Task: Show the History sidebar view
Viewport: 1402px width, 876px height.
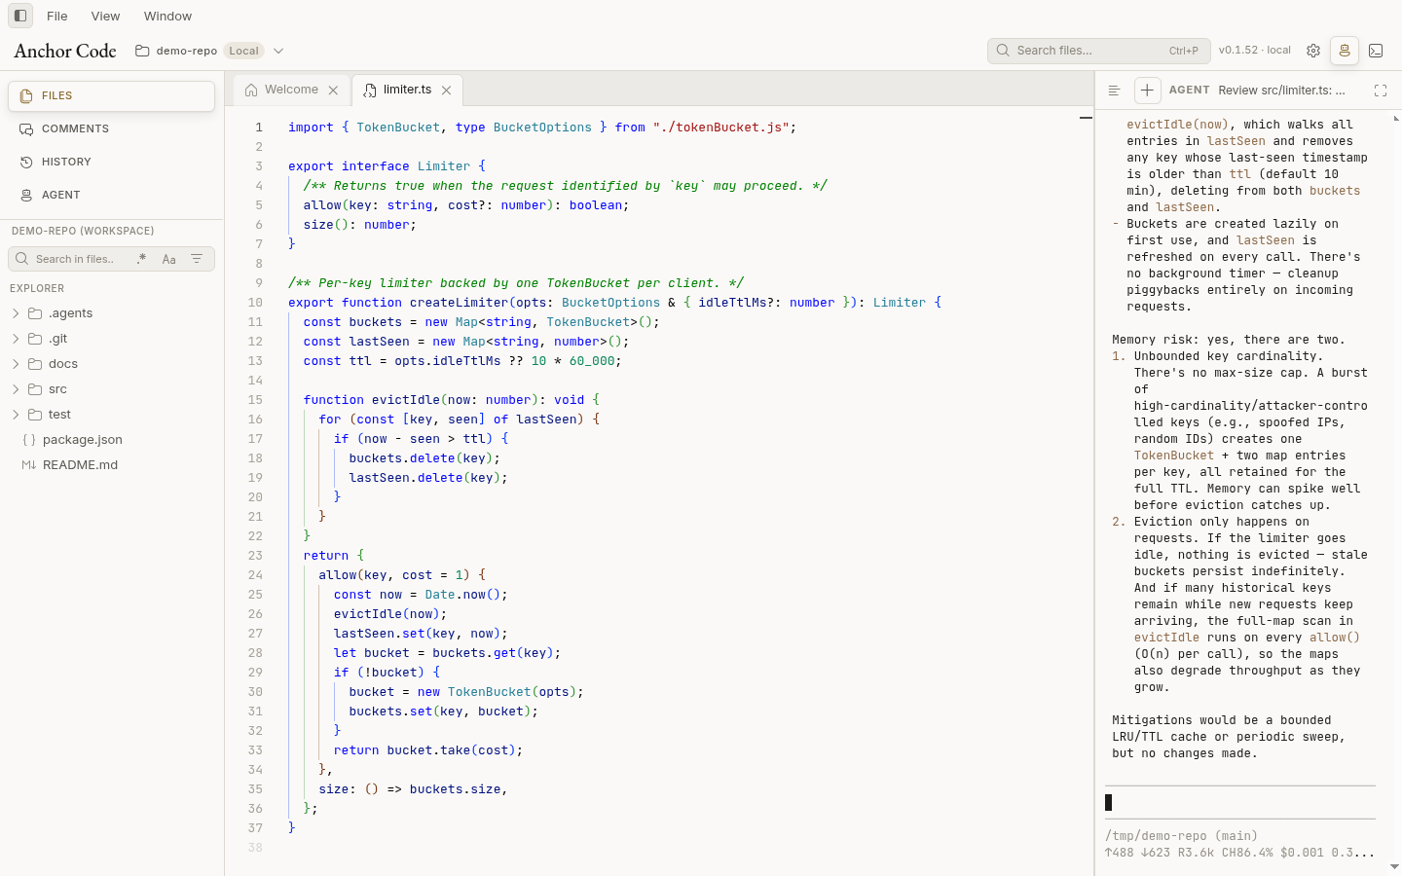Action: [111, 162]
